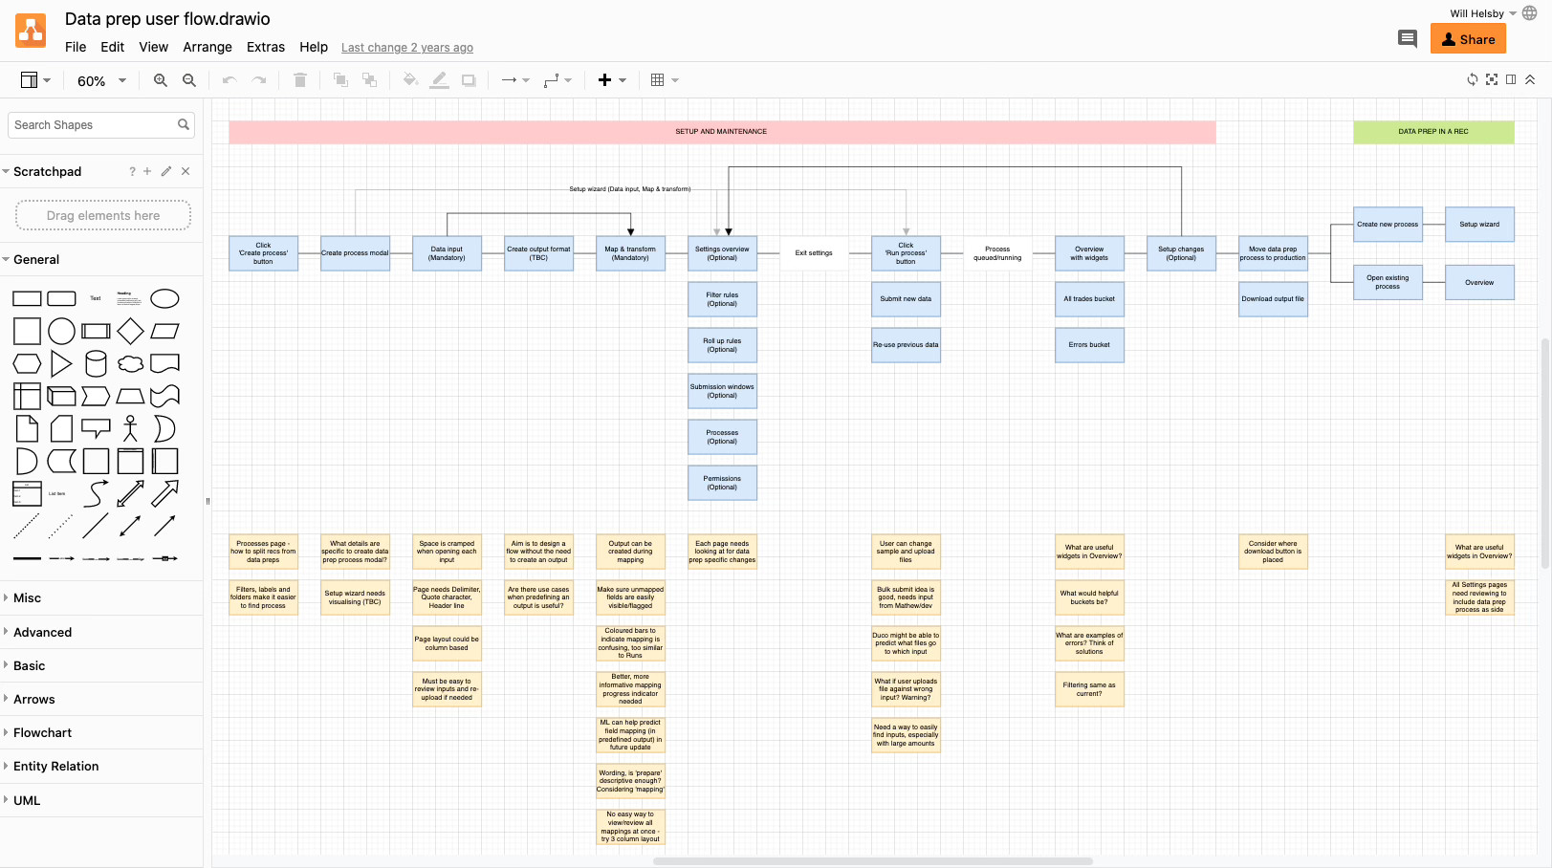Open the 60% zoom dropdown
The width and height of the screenshot is (1552, 868).
click(x=101, y=81)
